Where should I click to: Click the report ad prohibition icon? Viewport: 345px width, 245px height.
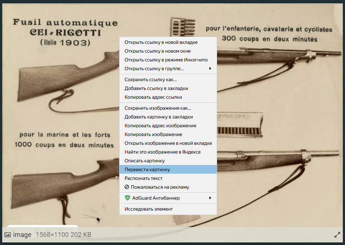point(127,187)
